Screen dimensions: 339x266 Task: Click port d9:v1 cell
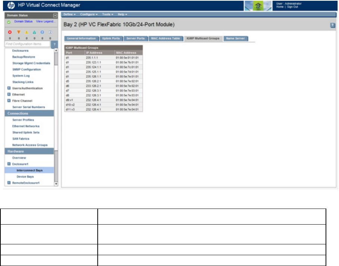pyautogui.click(x=69, y=100)
